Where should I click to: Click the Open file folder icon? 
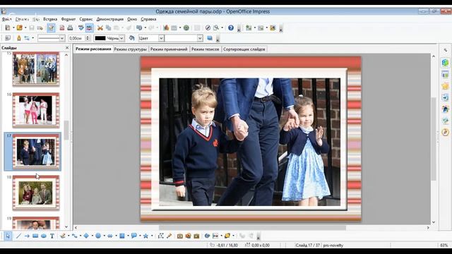pyautogui.click(x=19, y=28)
